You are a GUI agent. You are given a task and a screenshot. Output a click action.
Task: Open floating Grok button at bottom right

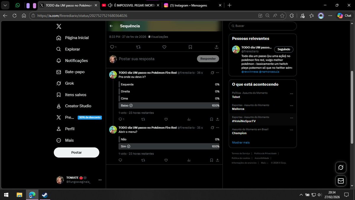(341, 168)
